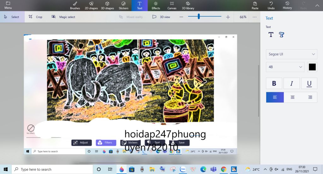Image resolution: width=323 pixels, height=174 pixels.
Task: Click the 66% zoom value field
Action: tap(243, 17)
